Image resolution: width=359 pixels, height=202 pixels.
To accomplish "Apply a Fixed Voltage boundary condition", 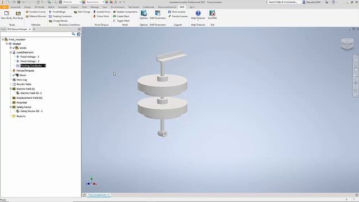I will pyautogui.click(x=57, y=12).
